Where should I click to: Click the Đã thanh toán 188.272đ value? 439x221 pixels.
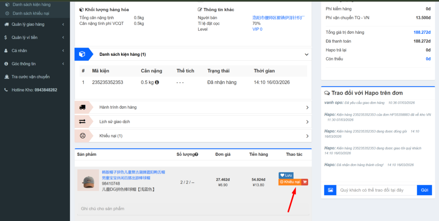point(422,42)
